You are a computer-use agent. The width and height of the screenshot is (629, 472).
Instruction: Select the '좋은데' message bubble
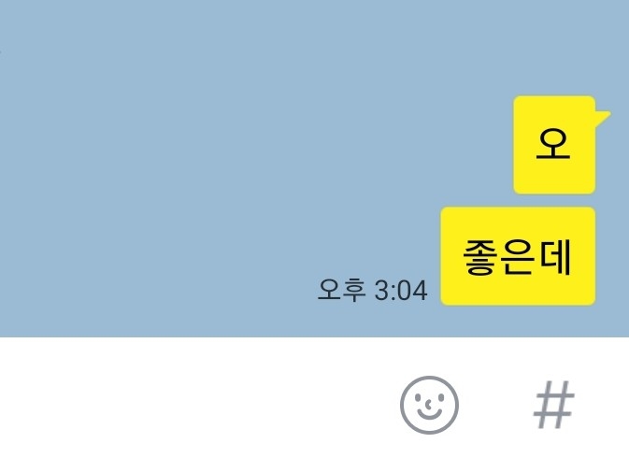coord(518,256)
